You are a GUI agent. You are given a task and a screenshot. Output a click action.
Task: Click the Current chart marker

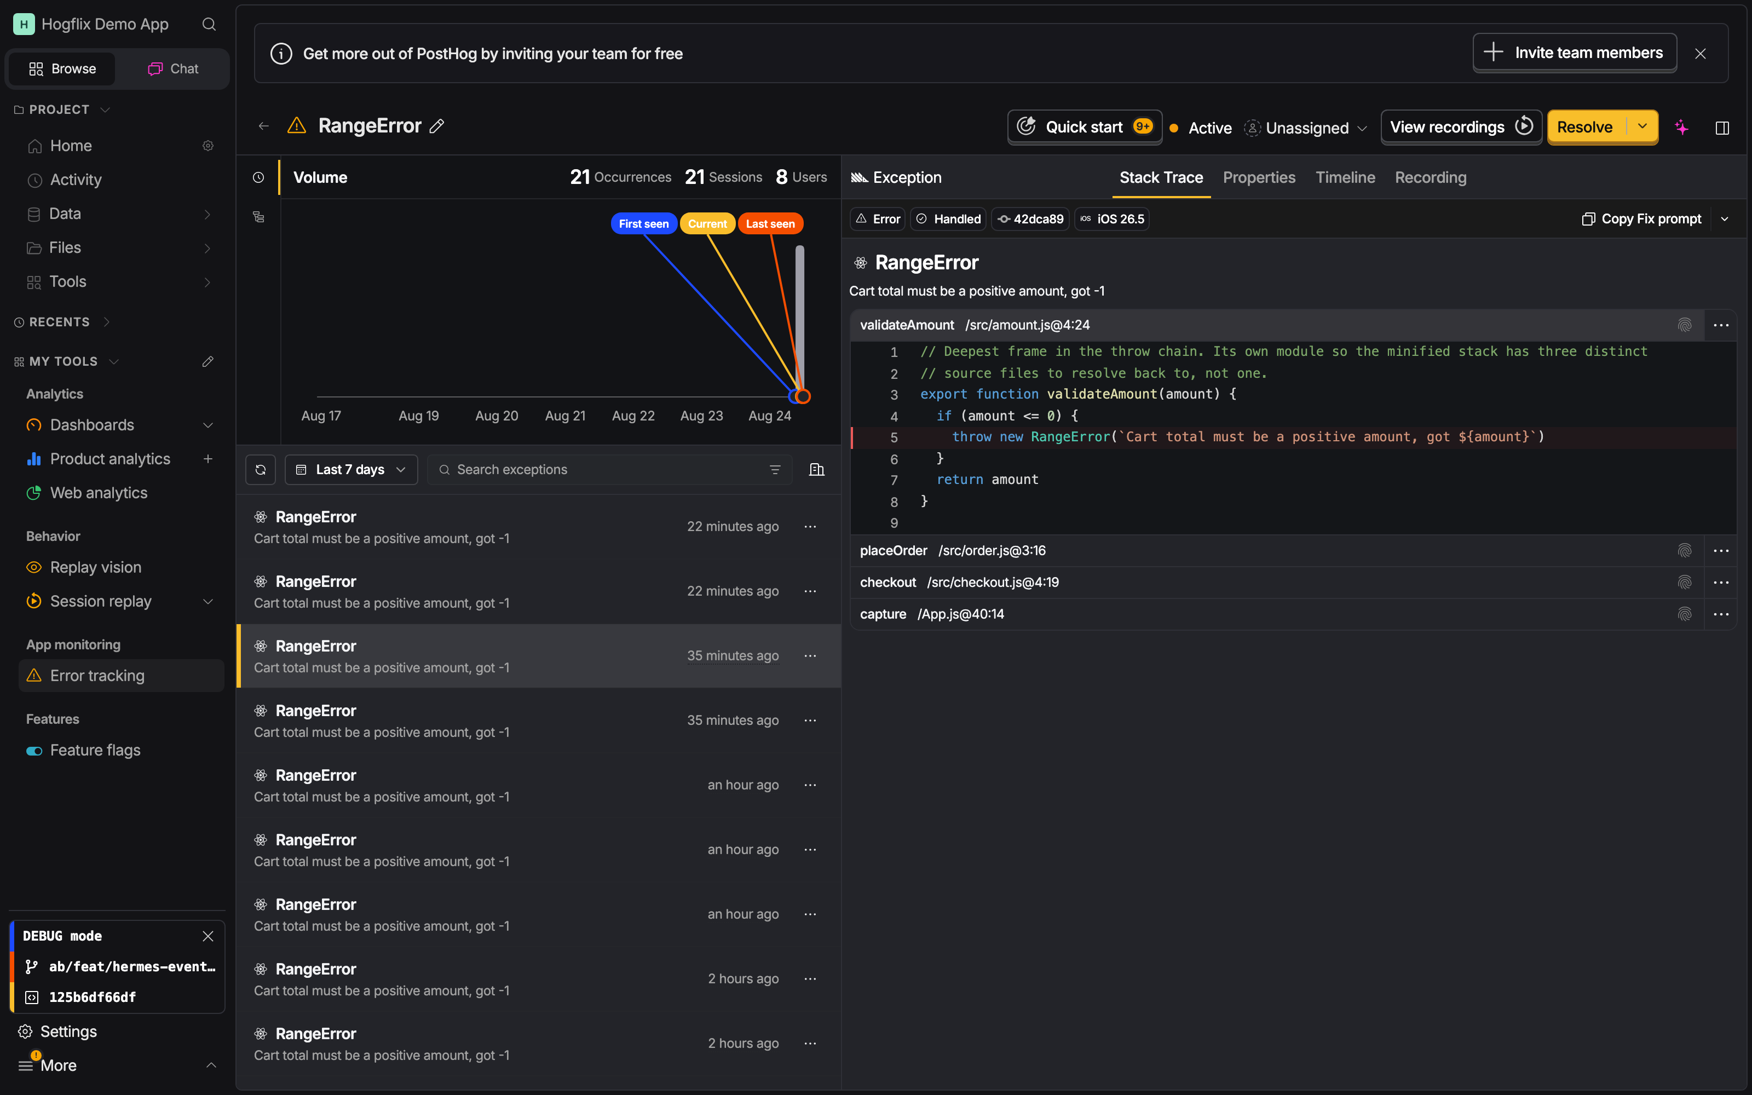pos(707,224)
